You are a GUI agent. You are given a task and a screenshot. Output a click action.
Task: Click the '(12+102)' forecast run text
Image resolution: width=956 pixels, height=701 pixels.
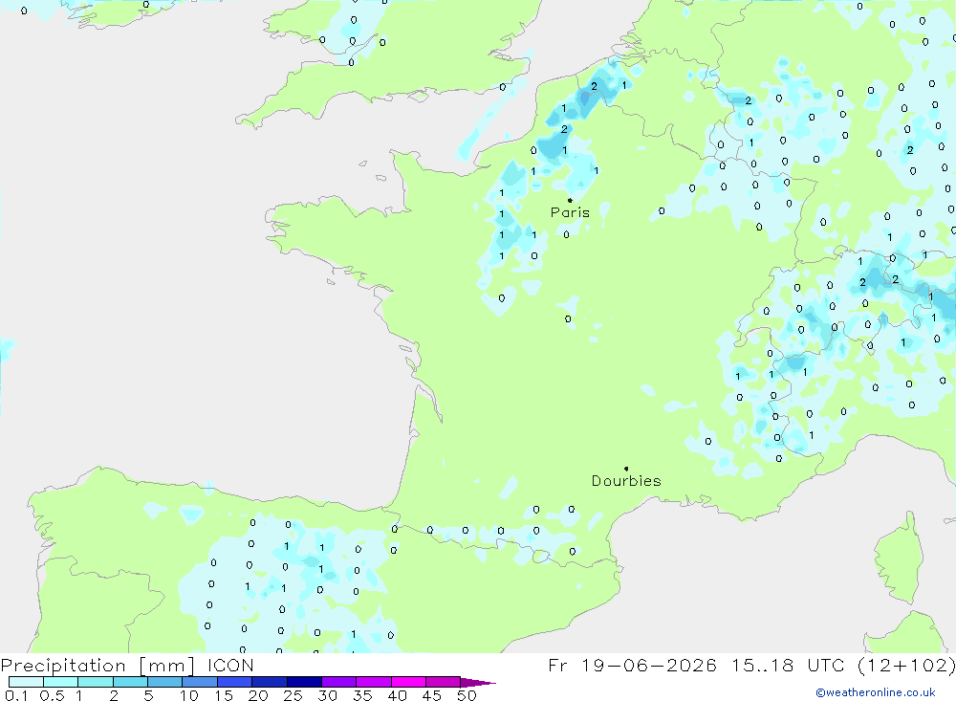pos(906,665)
